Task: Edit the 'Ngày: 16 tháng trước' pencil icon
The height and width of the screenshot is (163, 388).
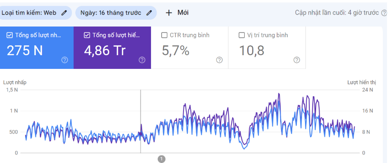Action: click(x=149, y=13)
